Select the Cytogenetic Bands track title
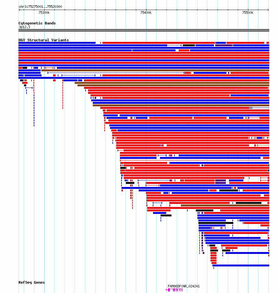The width and height of the screenshot is (278, 293). point(37,23)
